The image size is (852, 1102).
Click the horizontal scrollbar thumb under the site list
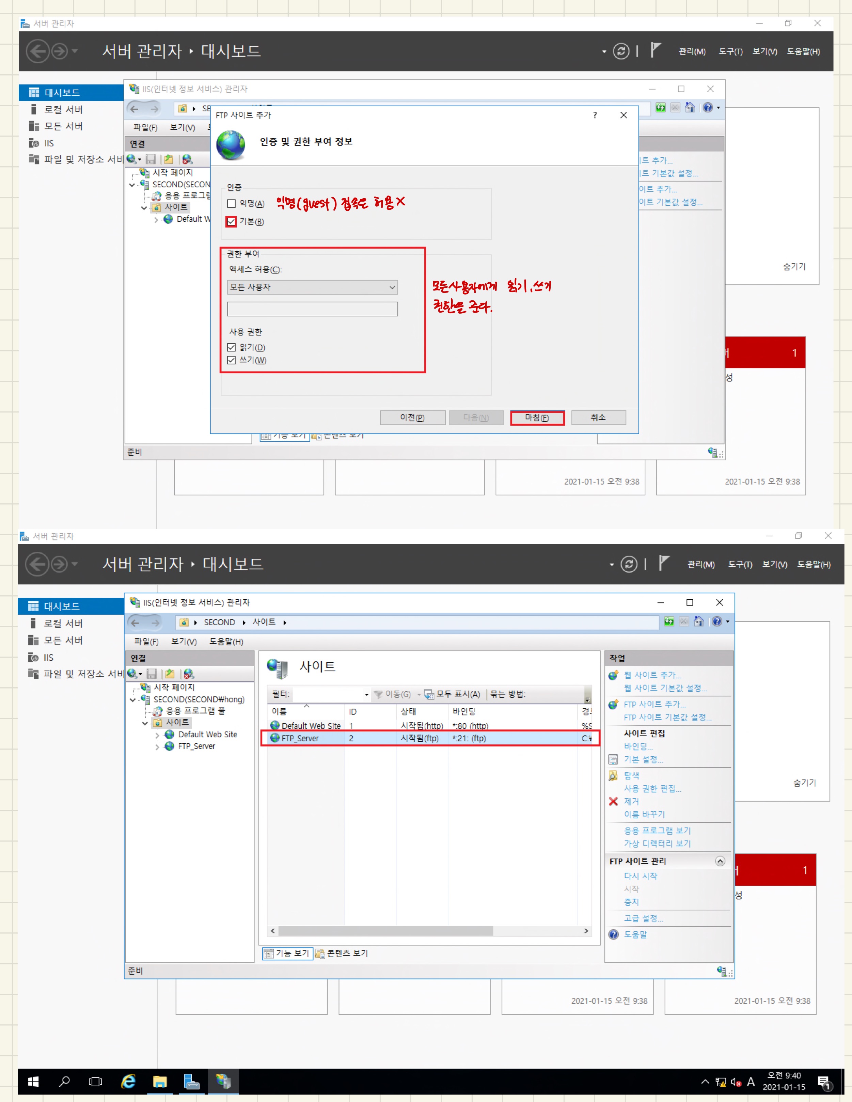click(x=385, y=931)
